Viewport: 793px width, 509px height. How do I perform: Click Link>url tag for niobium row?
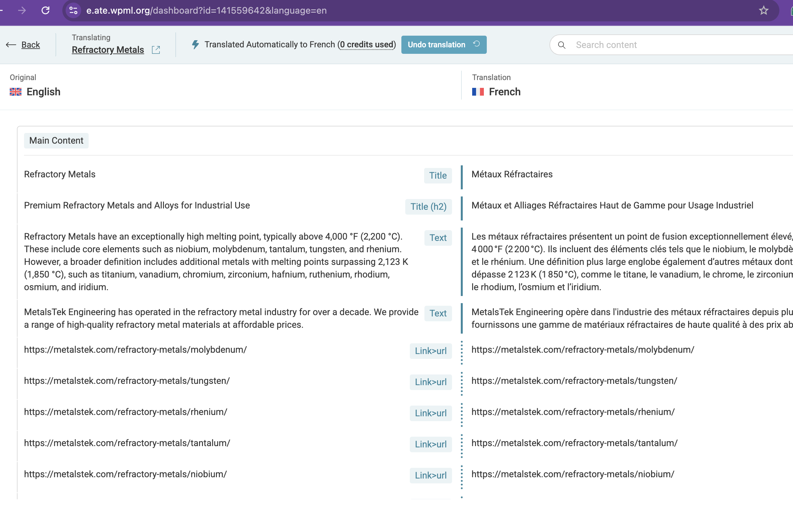431,475
